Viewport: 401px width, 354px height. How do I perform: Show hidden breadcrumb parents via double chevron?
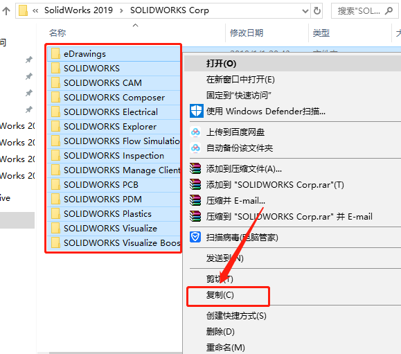coord(35,11)
